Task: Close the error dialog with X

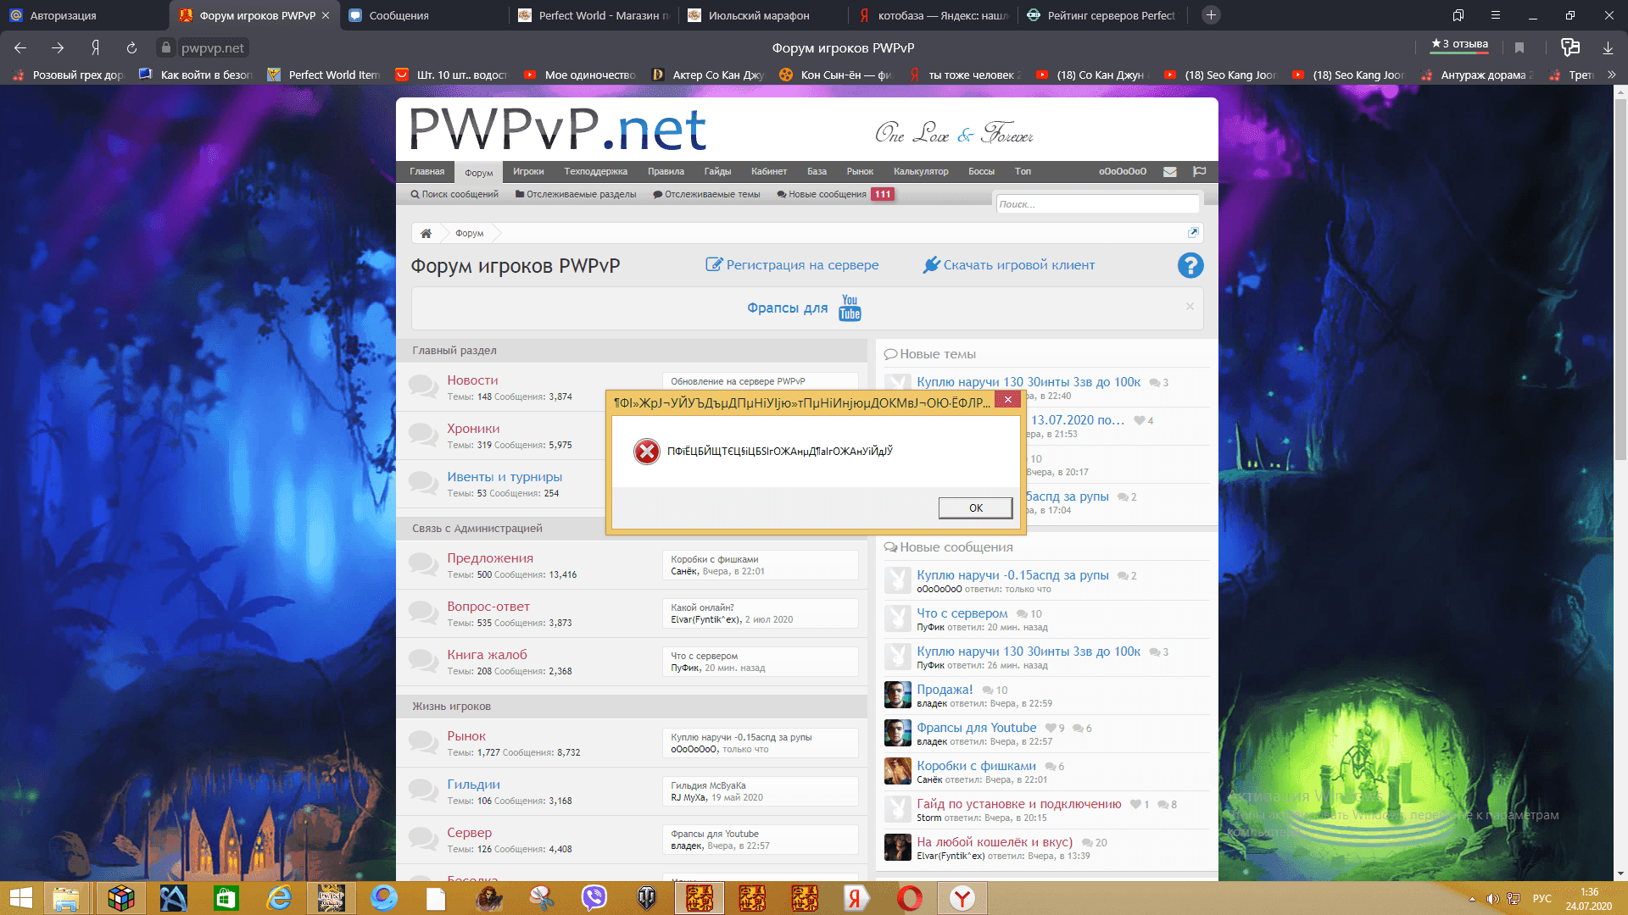Action: pos(1007,400)
